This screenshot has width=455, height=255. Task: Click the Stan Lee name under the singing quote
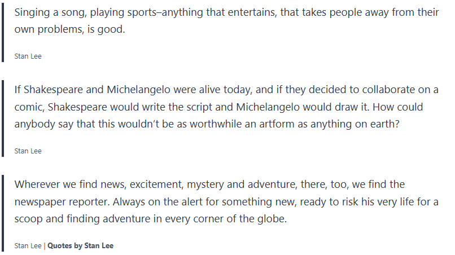[x=28, y=56]
